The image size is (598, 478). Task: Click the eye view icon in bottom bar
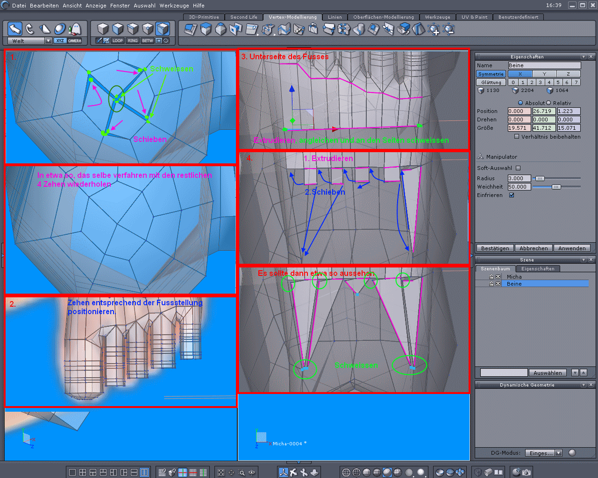pos(252,472)
